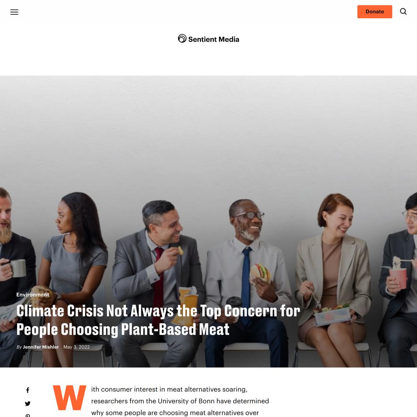Click the first line 'ith consumer interest in meat'
Screen dimensions: 417x417
[x=169, y=389]
